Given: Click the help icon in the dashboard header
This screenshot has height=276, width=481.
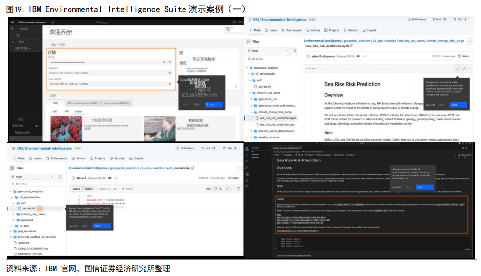Looking at the screenshot, I should point(234,22).
